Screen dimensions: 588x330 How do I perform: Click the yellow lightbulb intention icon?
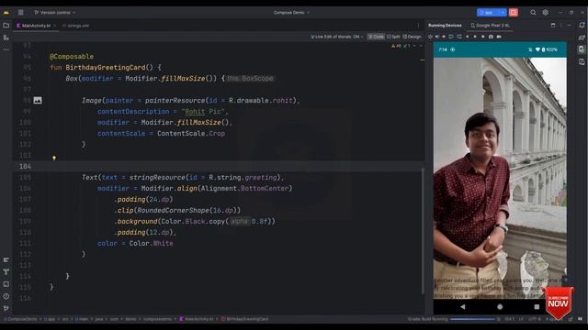tap(54, 158)
